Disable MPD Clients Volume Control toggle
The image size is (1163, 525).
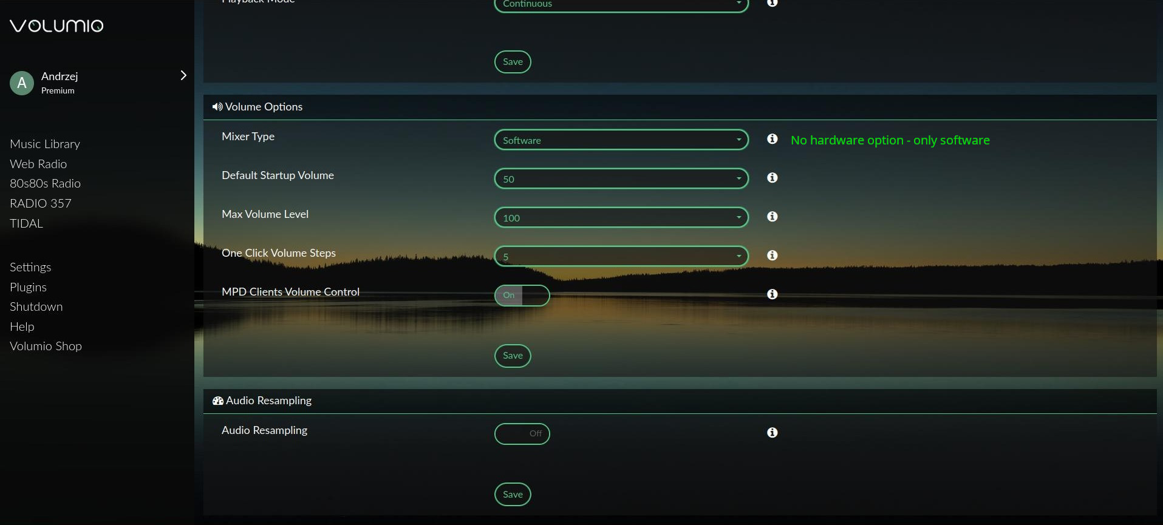522,296
